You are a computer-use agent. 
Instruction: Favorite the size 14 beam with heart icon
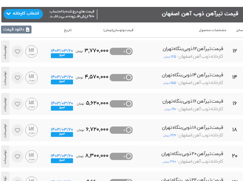17,78
